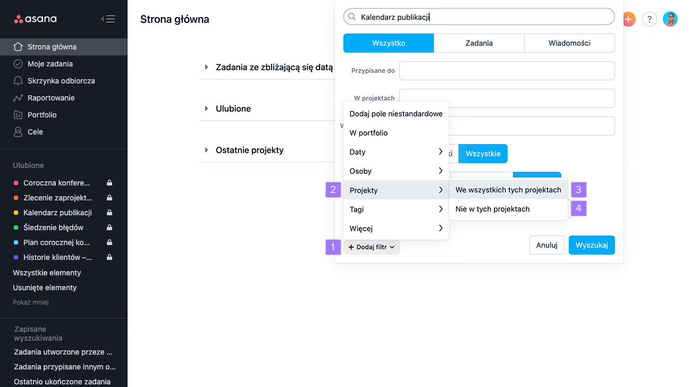
Task: Open the help question mark icon
Action: [650, 19]
